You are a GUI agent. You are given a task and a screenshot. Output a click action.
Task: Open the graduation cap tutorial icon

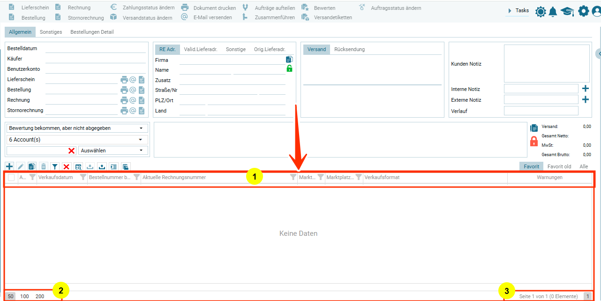[x=567, y=12]
